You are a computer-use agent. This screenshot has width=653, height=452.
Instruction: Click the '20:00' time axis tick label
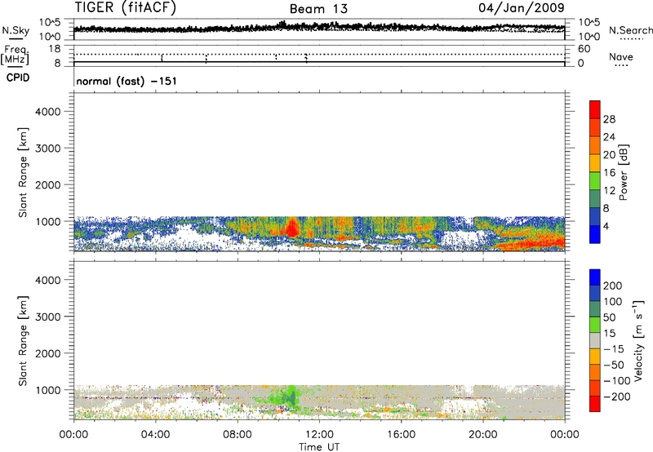[x=483, y=435]
